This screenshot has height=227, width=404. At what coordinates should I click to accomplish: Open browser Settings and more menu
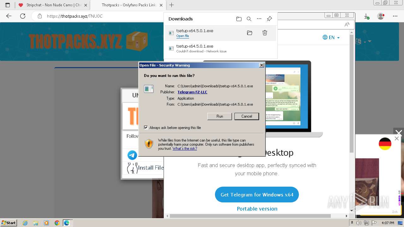pos(395,16)
